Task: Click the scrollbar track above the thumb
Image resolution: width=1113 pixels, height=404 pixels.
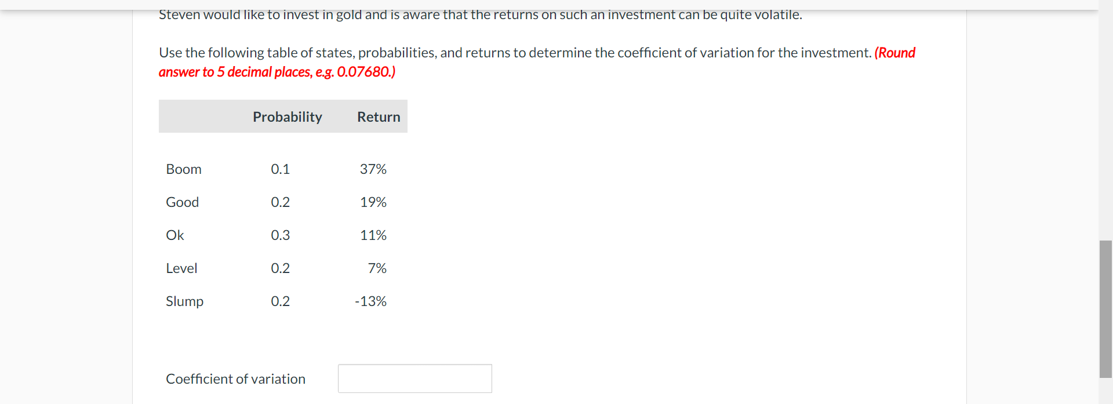Action: (1105, 125)
